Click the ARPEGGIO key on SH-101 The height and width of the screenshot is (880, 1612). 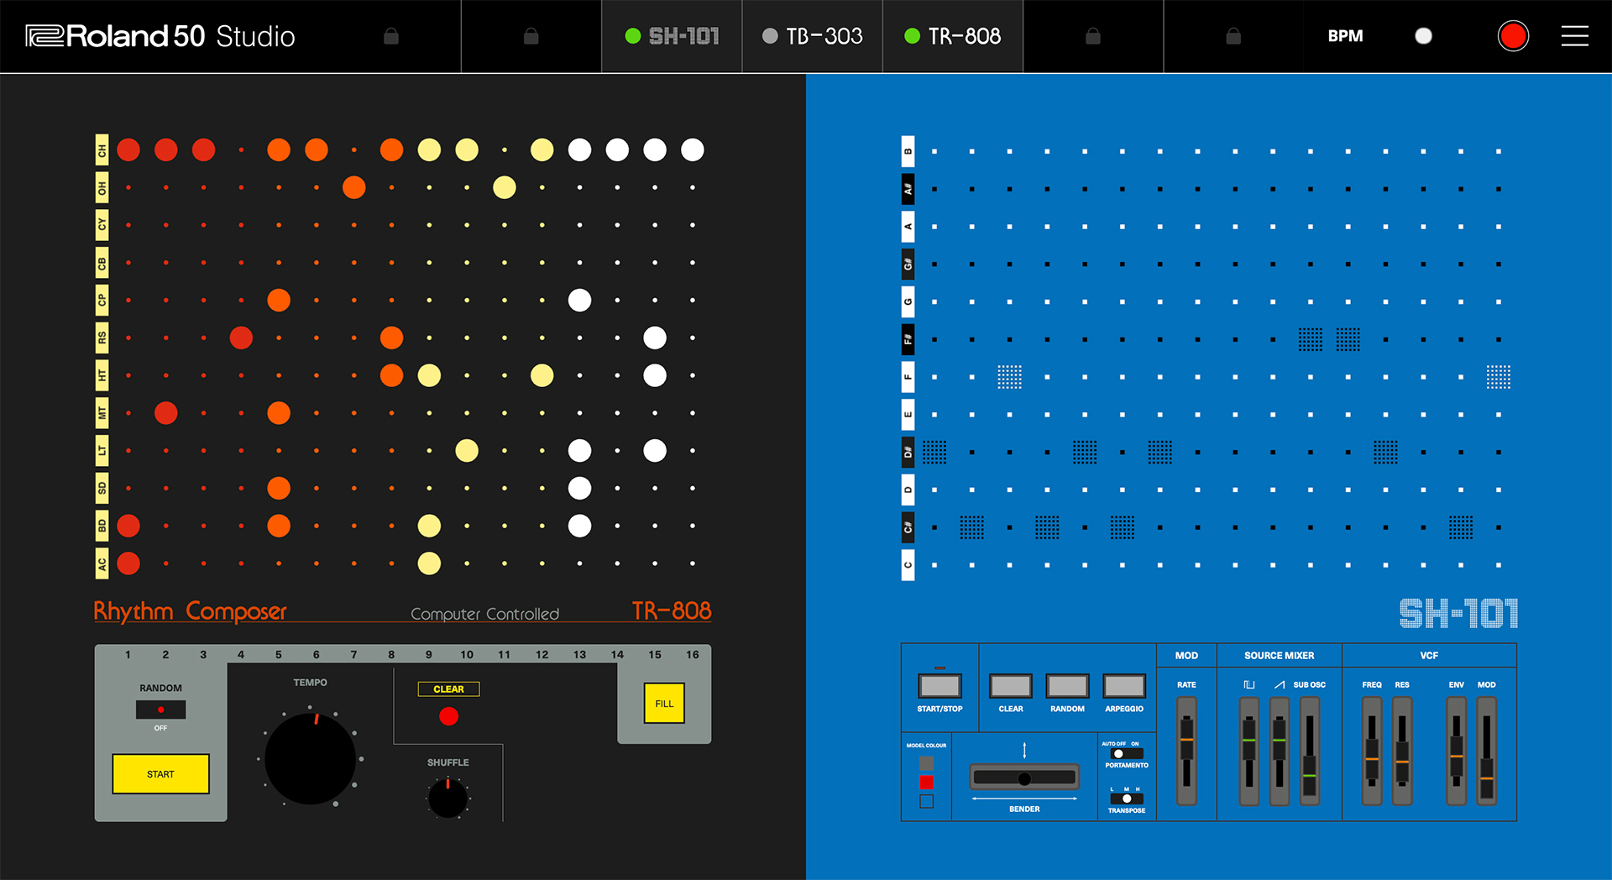1124,686
